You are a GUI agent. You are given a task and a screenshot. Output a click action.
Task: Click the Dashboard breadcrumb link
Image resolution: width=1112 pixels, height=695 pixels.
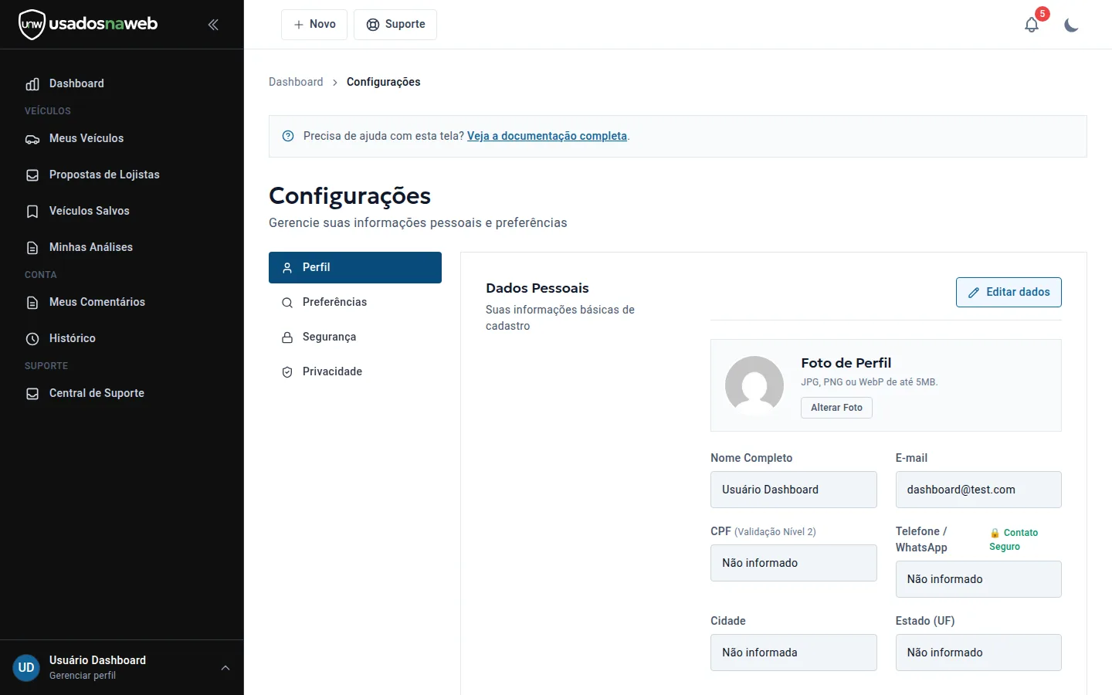tap(296, 82)
